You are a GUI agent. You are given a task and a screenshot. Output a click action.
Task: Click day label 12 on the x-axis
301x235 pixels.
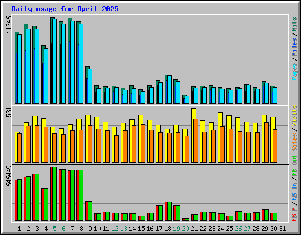pos(115,229)
